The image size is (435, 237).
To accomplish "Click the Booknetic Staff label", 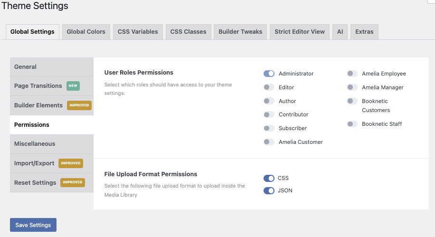I will 382,124.
